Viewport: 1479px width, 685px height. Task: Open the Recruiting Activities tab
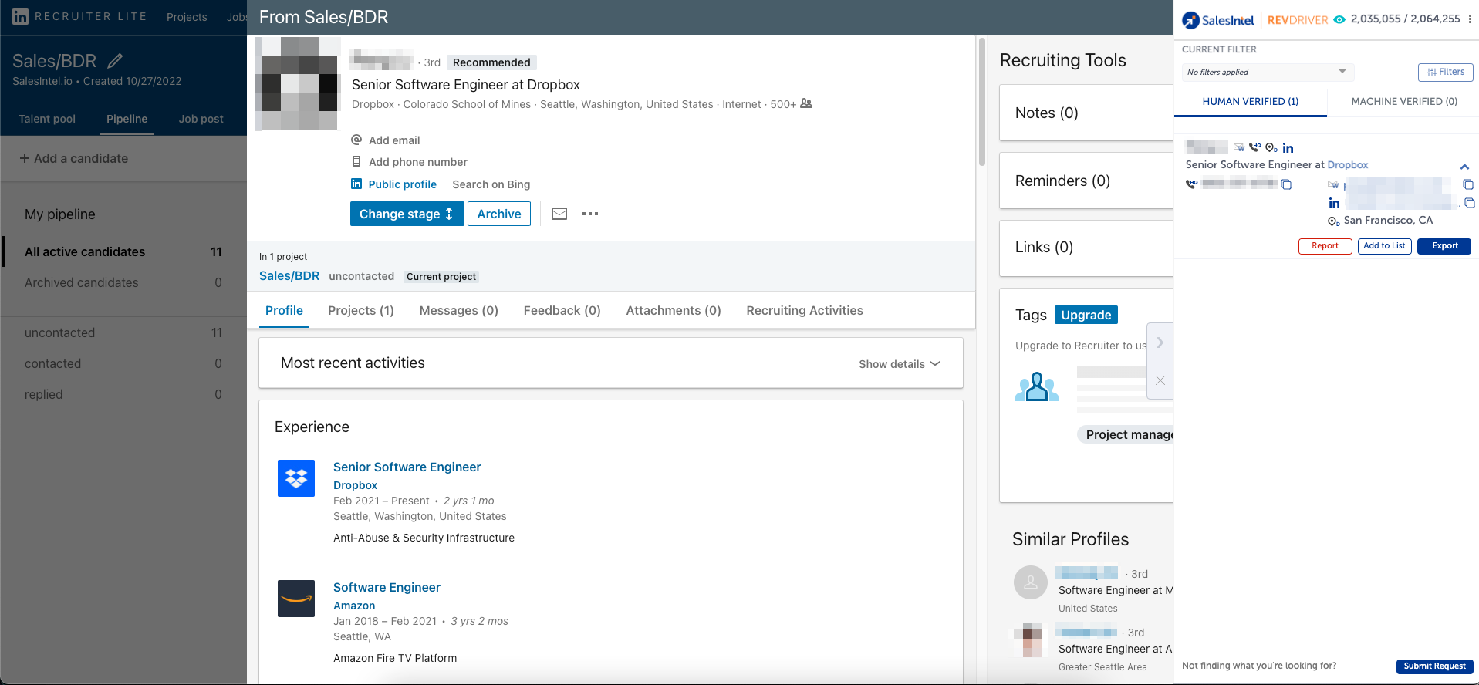(x=805, y=311)
